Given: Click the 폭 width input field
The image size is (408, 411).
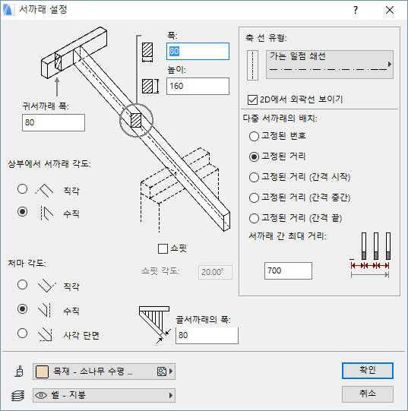Looking at the screenshot, I should click(198, 51).
